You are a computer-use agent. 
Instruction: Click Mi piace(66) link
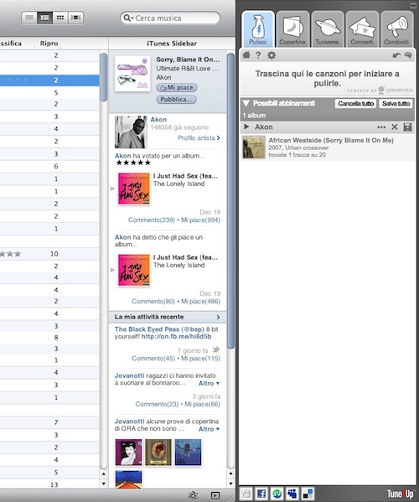pos(202,404)
